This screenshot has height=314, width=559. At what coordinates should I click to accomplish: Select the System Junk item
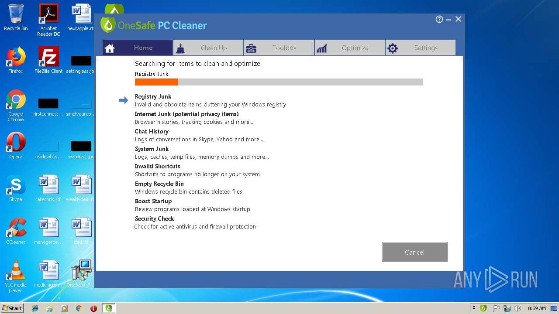[152, 149]
